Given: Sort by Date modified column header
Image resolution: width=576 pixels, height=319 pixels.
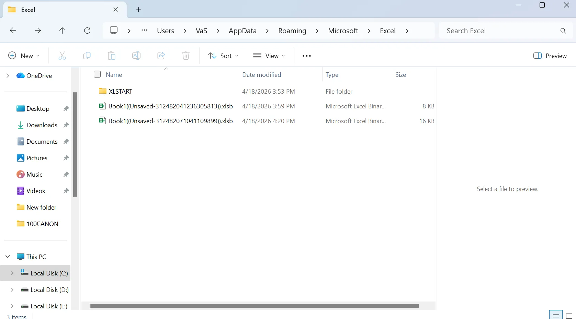Looking at the screenshot, I should pos(261,74).
